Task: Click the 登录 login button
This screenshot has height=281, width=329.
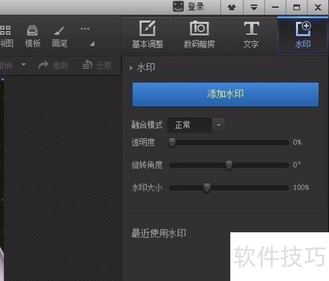Action: point(189,7)
